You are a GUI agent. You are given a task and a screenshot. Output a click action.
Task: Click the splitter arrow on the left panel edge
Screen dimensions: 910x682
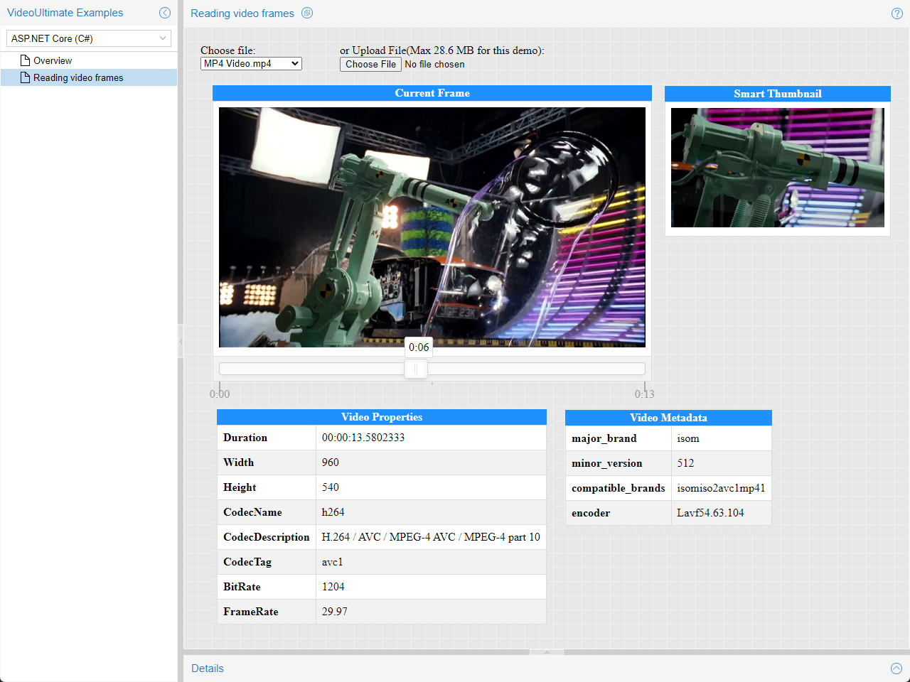tap(180, 341)
